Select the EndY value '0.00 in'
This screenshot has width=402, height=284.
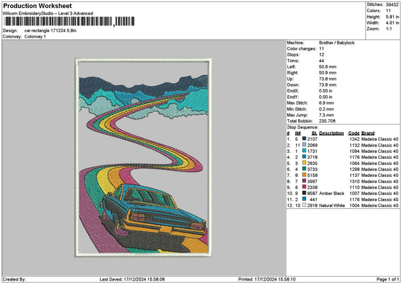pyautogui.click(x=326, y=97)
